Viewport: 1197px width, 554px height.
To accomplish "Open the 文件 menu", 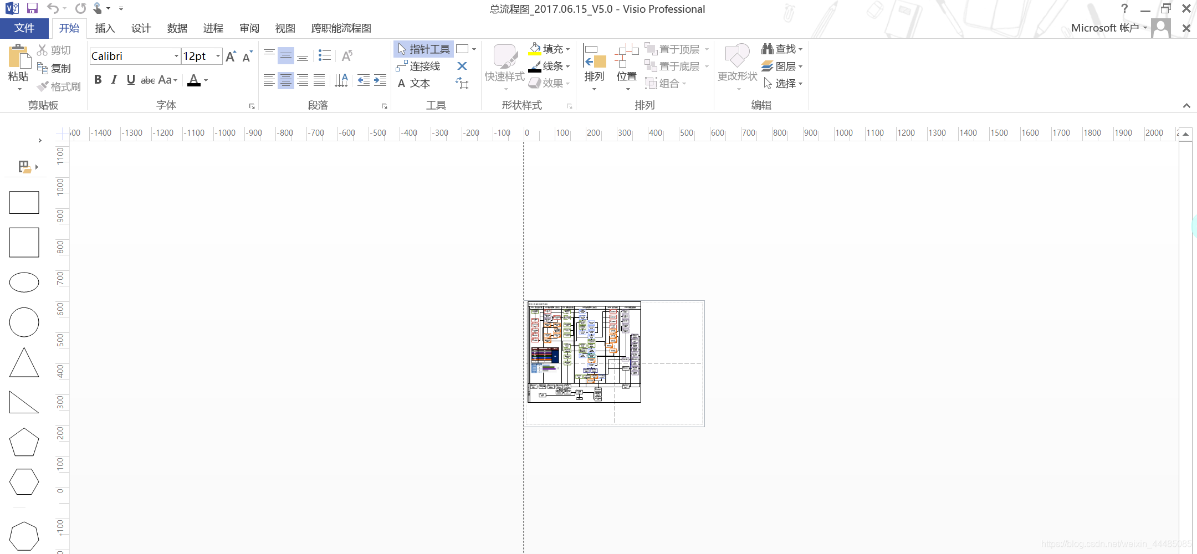I will pos(24,28).
